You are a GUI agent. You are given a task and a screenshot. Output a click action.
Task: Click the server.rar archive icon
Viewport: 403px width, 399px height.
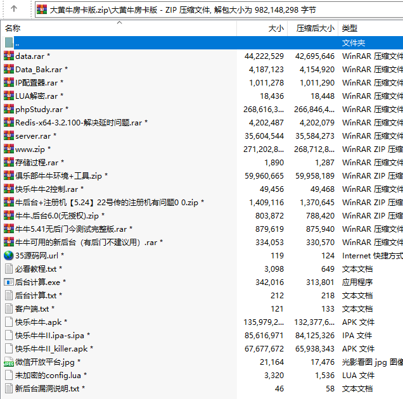coord(9,136)
